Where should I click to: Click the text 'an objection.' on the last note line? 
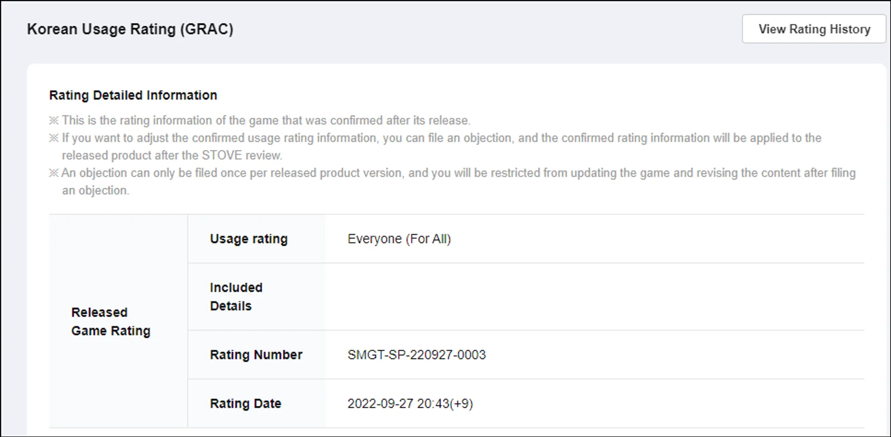click(x=95, y=190)
